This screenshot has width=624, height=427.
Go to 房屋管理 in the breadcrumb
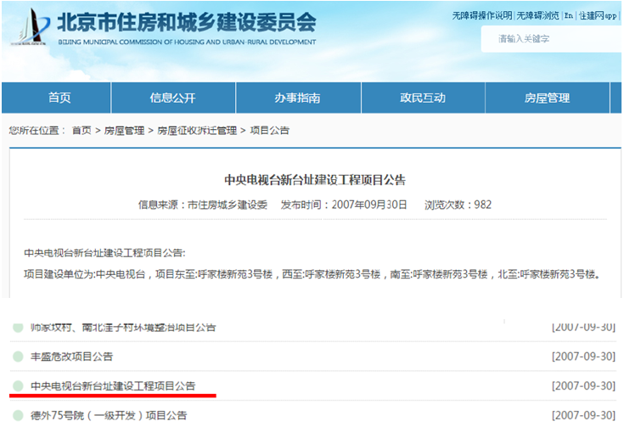pos(124,131)
